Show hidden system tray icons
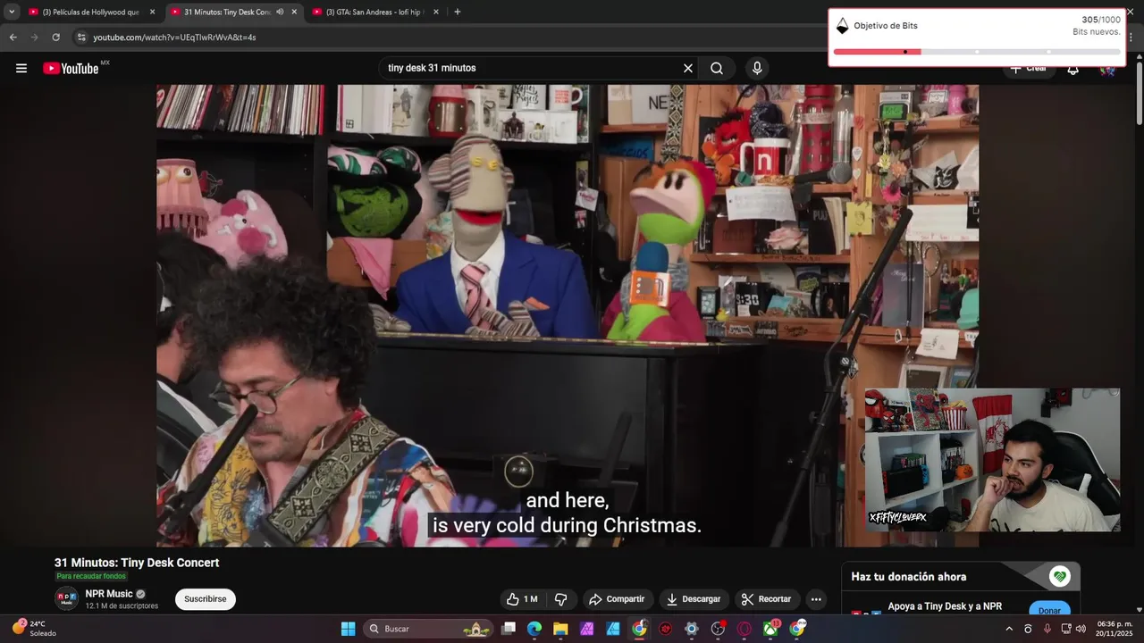Viewport: 1144px width, 643px height. [x=1009, y=629]
